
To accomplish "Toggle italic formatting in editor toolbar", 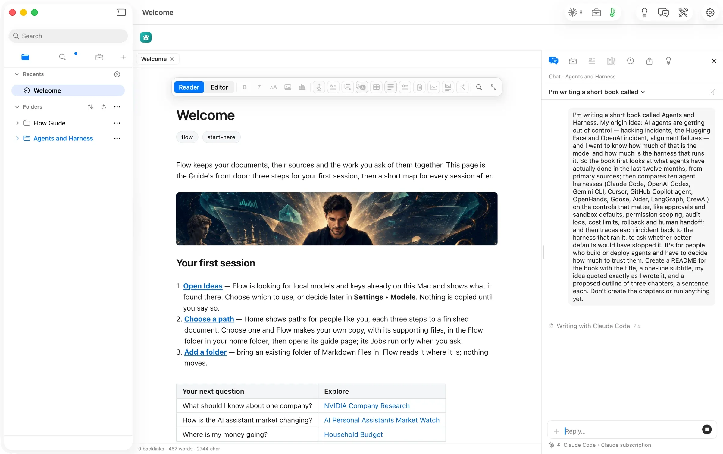I will tap(259, 87).
